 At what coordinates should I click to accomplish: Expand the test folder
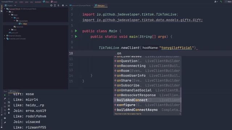[10, 30]
